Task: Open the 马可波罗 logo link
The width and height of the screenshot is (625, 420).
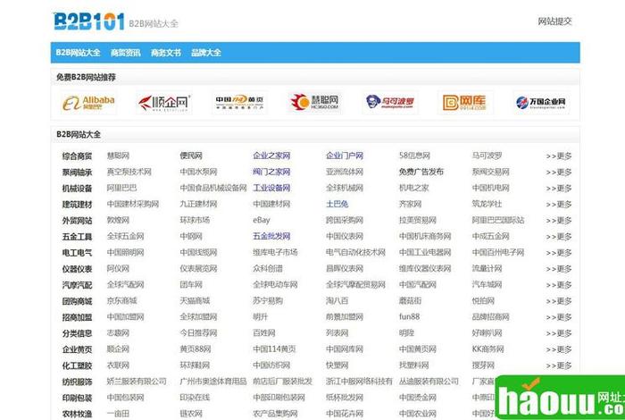Action: coord(390,103)
